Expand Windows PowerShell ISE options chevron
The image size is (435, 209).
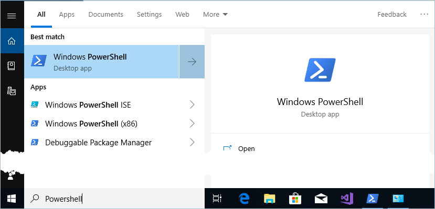click(x=192, y=105)
